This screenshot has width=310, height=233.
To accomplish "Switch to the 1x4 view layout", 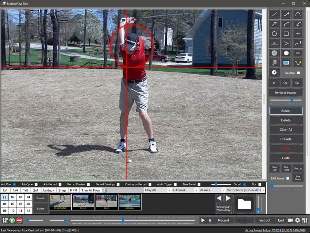I will (15, 190).
